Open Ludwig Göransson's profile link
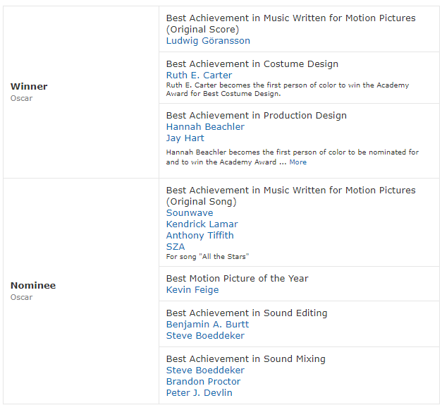 click(208, 41)
